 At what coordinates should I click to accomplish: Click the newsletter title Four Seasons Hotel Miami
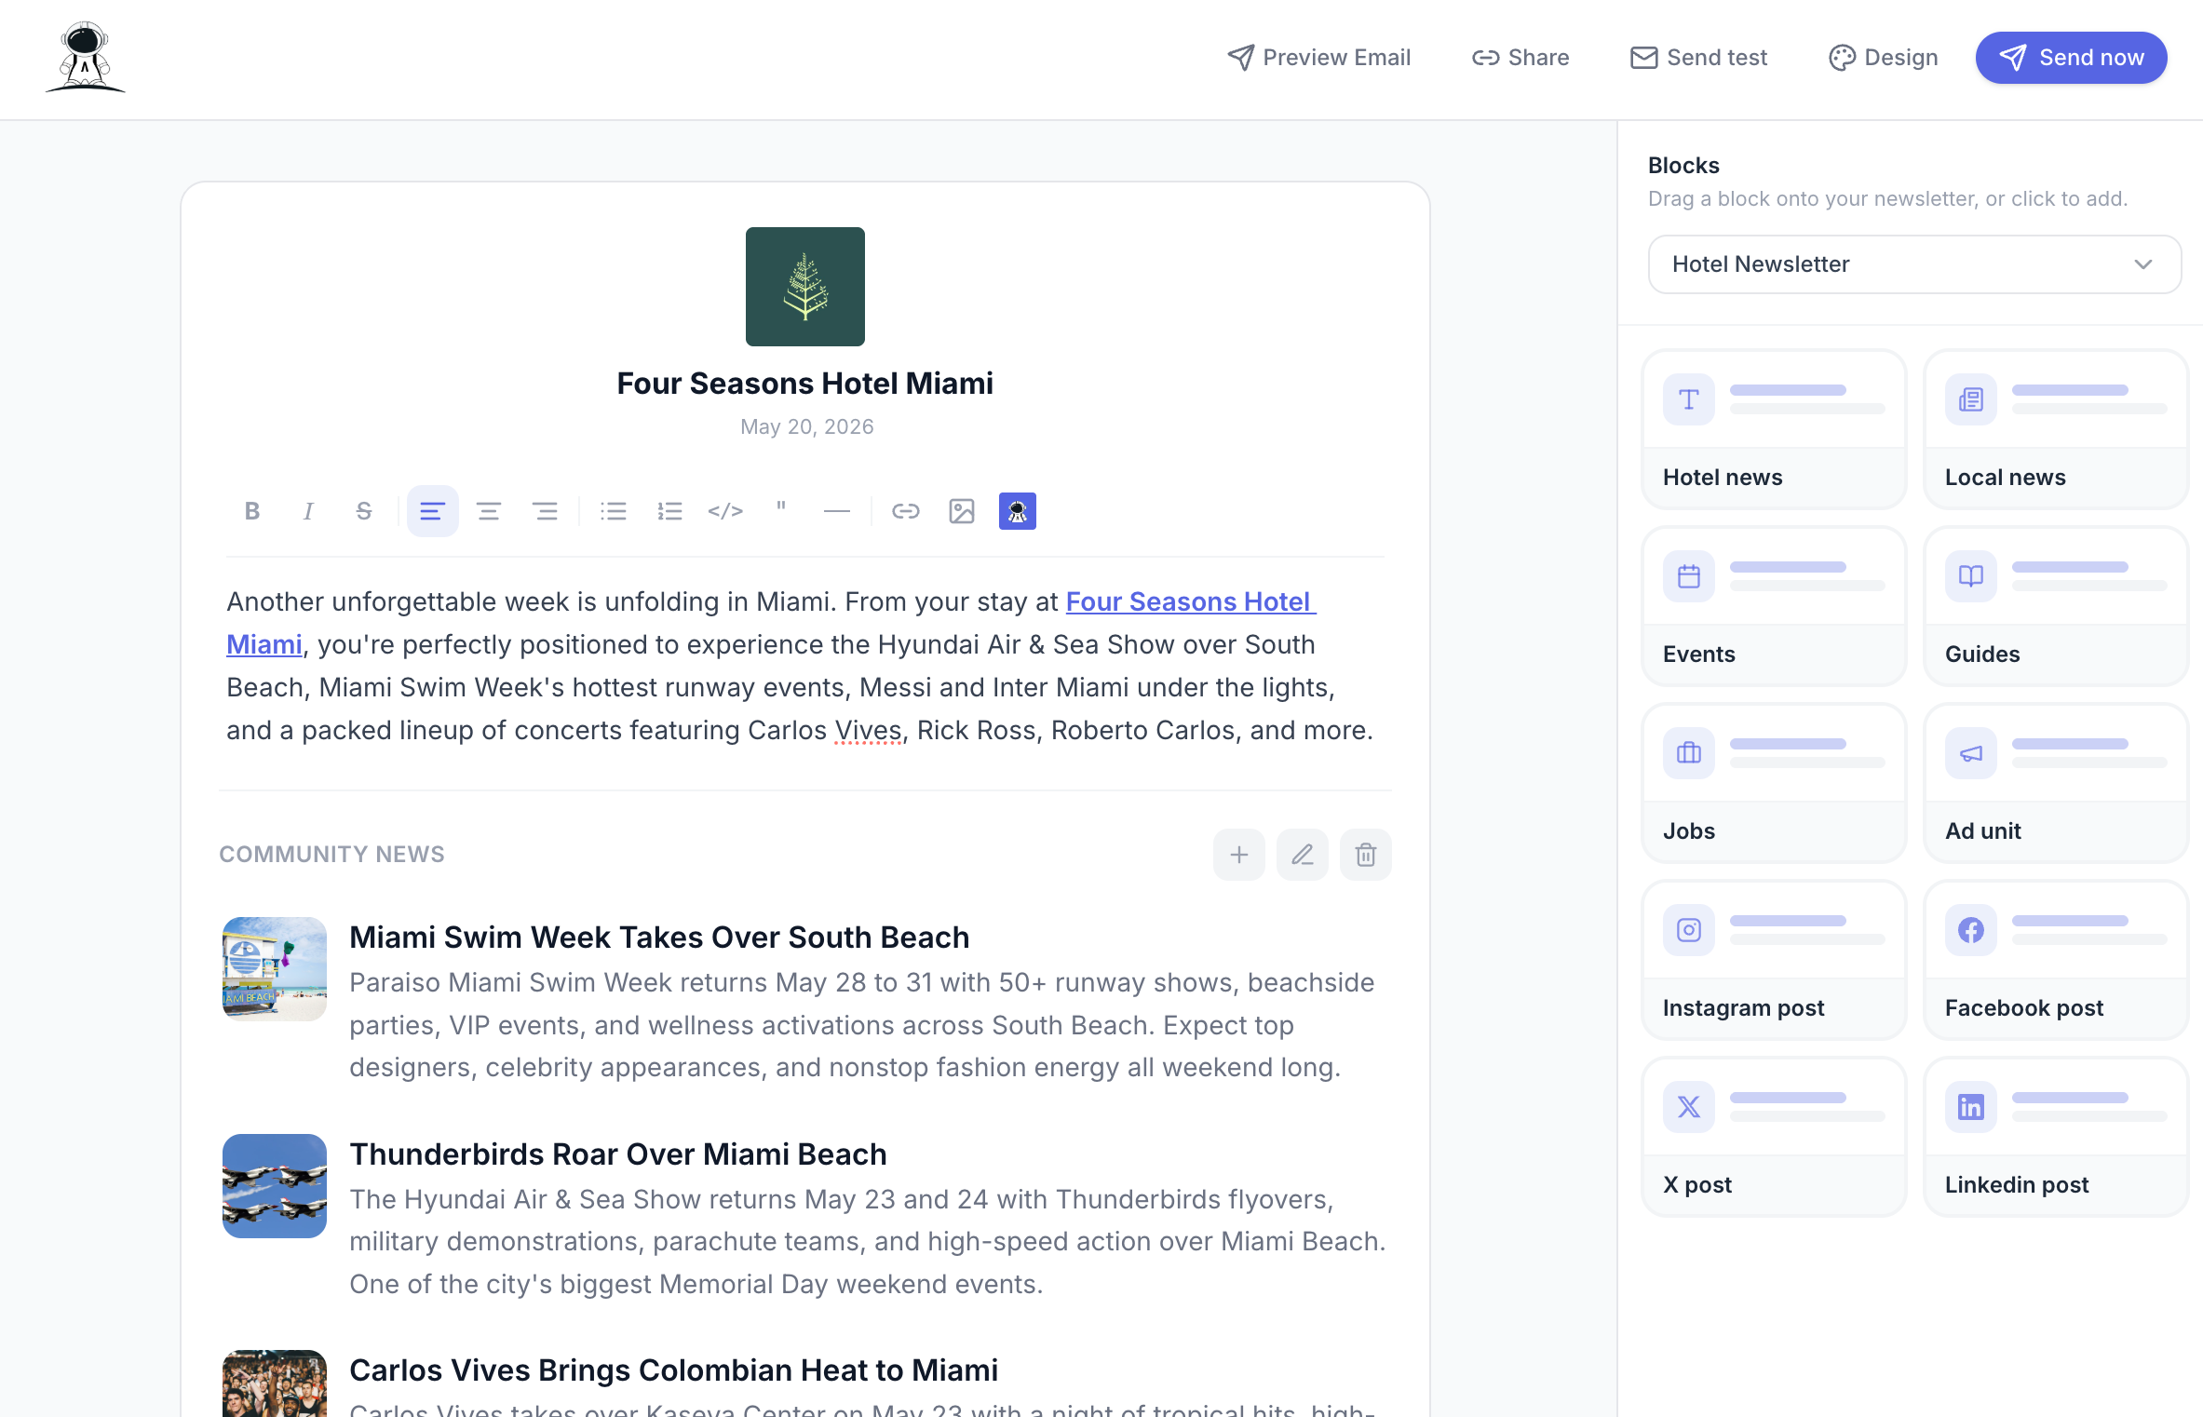point(805,384)
